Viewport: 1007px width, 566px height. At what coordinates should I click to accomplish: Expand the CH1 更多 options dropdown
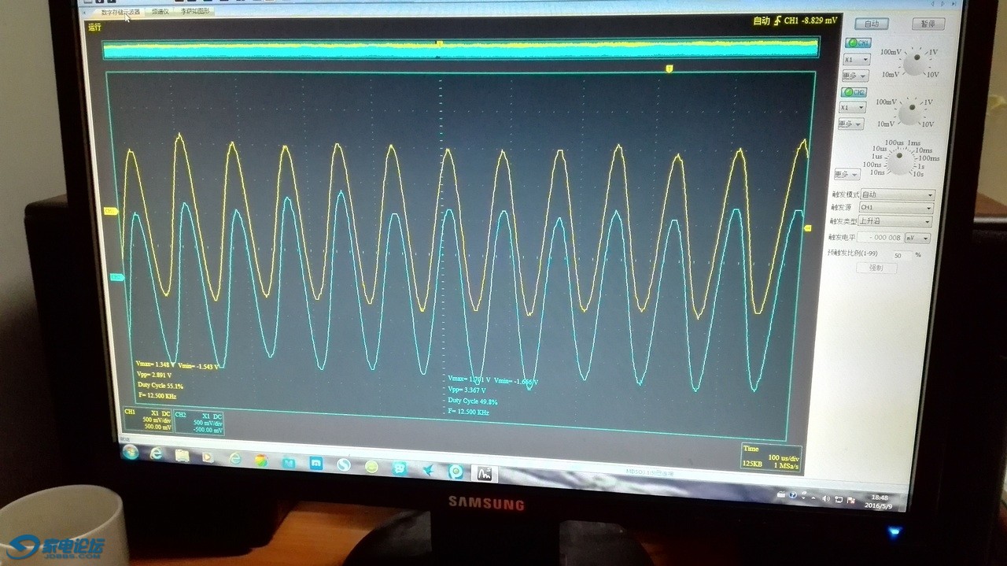[x=854, y=76]
